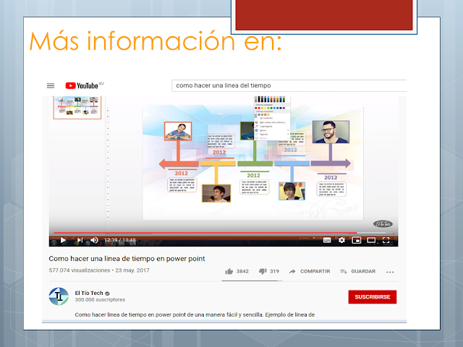This screenshot has width=463, height=347.
Task: Dislike the video with thumbs down
Action: [263, 272]
